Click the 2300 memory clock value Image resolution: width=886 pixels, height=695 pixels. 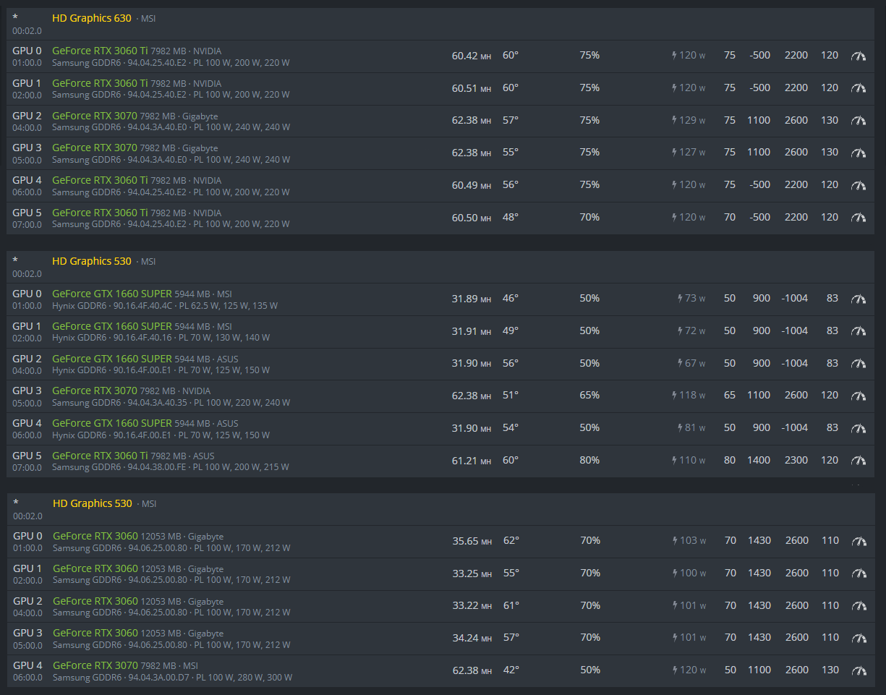tap(796, 460)
